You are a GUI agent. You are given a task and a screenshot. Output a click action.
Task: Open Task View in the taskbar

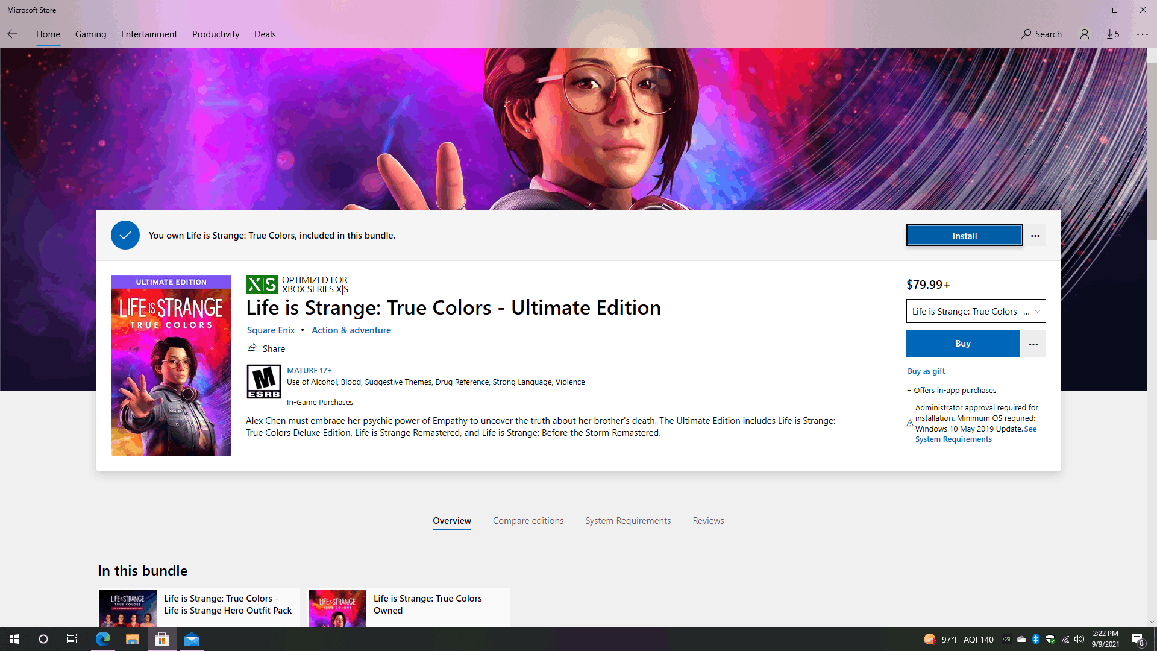coord(72,639)
